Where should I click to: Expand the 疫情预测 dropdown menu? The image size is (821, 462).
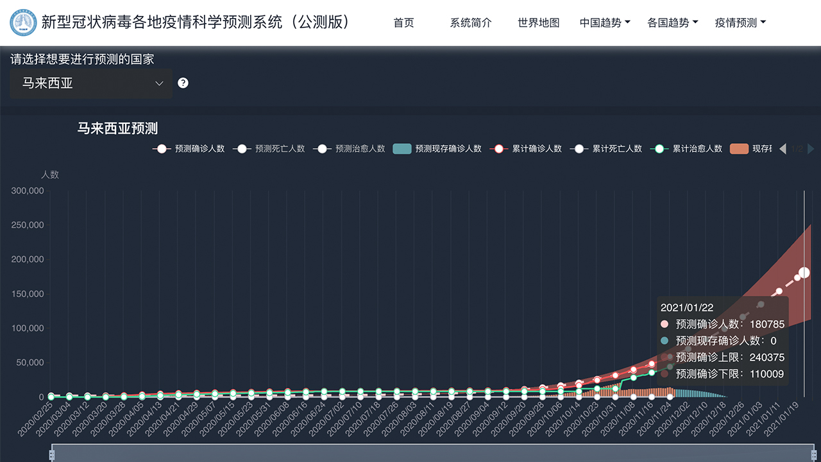740,22
